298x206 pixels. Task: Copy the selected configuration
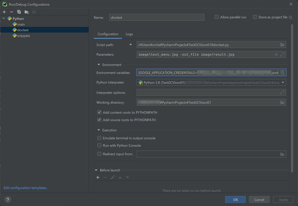pyautogui.click(x=19, y=12)
